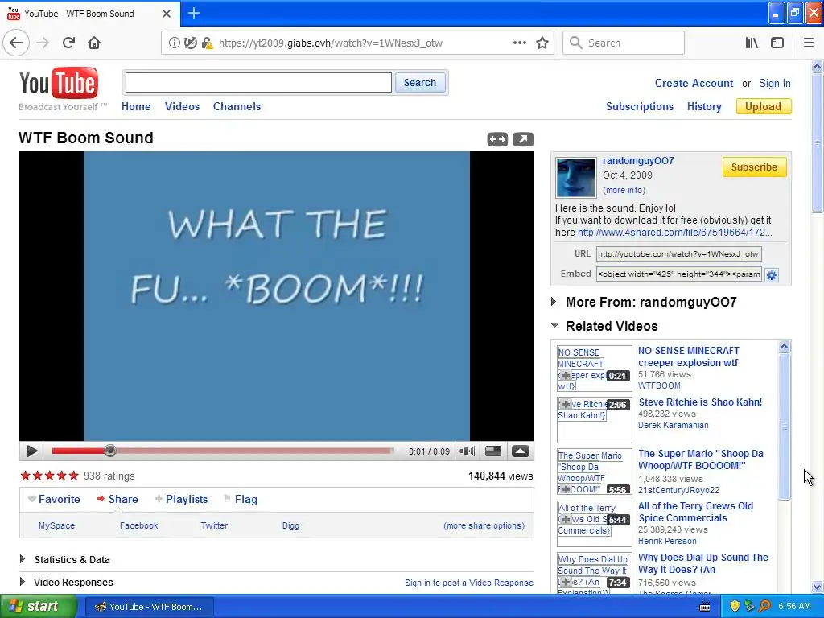This screenshot has height=618, width=824.
Task: Expand More From: randomguyOO7 section
Action: [554, 302]
